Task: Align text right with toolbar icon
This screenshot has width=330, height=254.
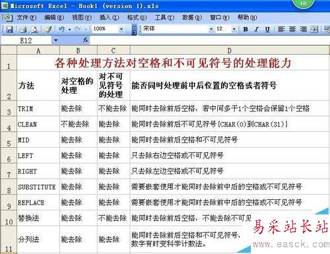Action: point(303,29)
